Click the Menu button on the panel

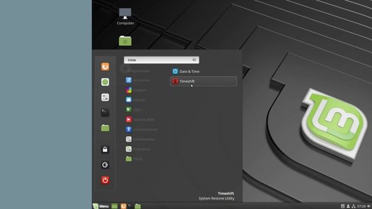pos(101,206)
